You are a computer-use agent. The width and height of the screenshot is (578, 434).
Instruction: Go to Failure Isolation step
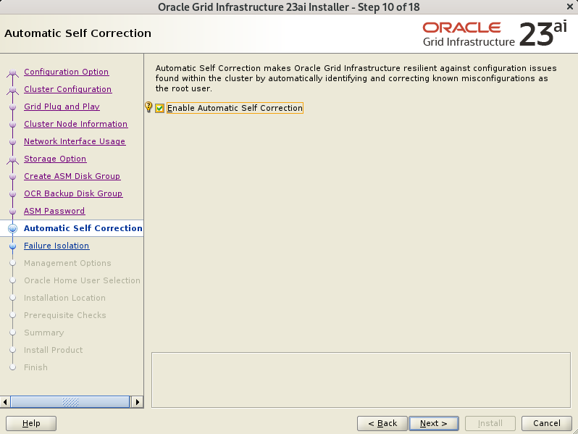[x=56, y=246]
